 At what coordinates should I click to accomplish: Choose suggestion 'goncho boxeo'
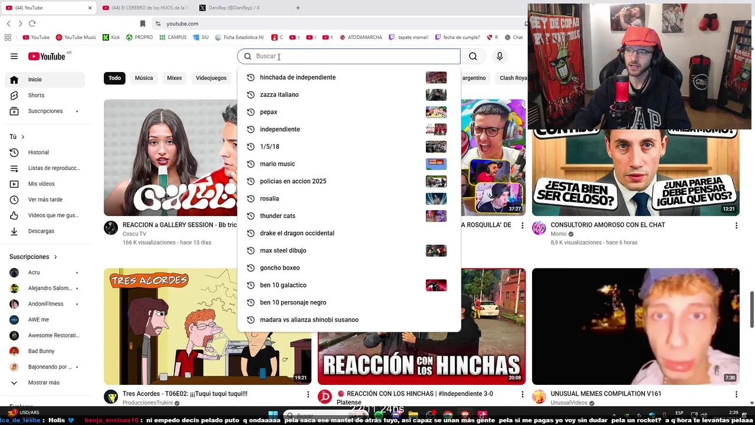pyautogui.click(x=349, y=268)
